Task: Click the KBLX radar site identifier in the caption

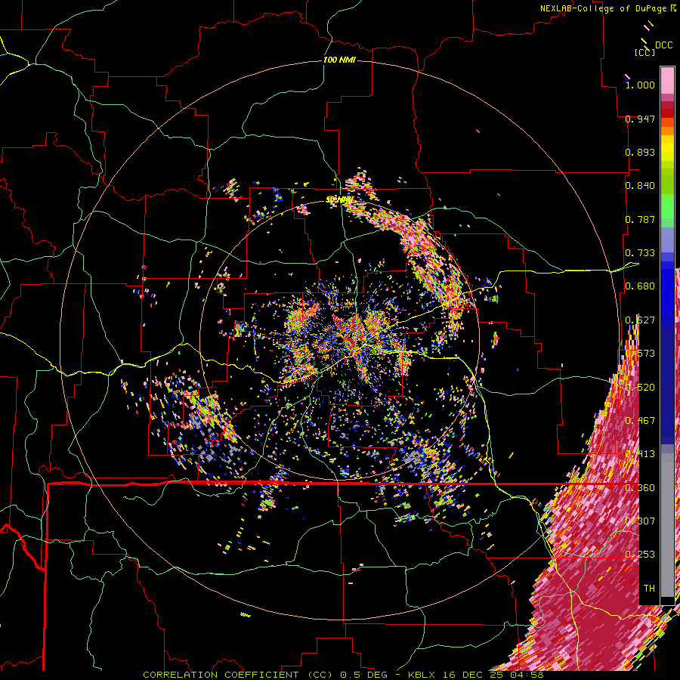Action: 423,675
